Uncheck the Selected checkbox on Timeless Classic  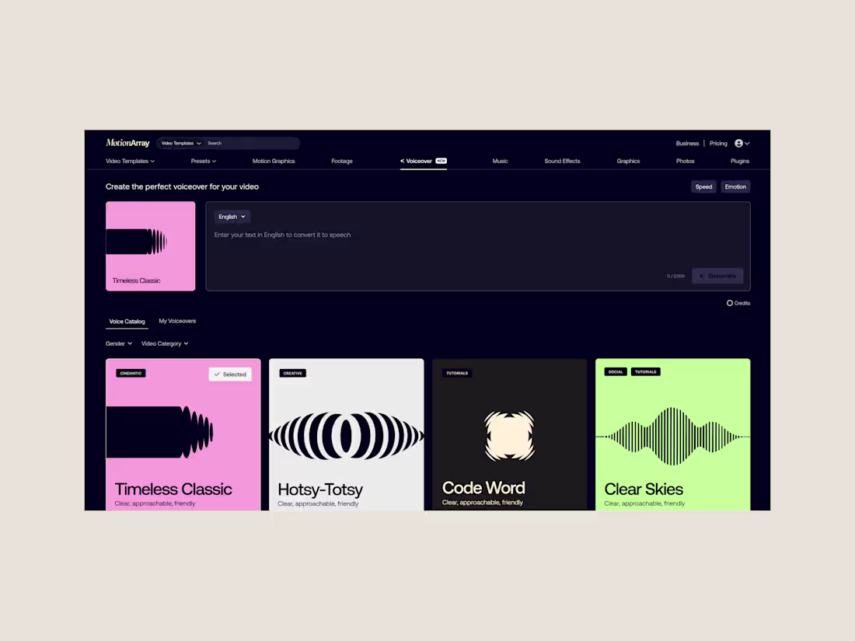click(230, 374)
